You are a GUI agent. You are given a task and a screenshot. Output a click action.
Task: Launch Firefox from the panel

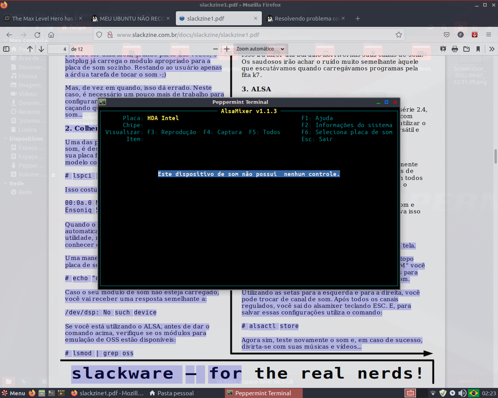point(32,393)
